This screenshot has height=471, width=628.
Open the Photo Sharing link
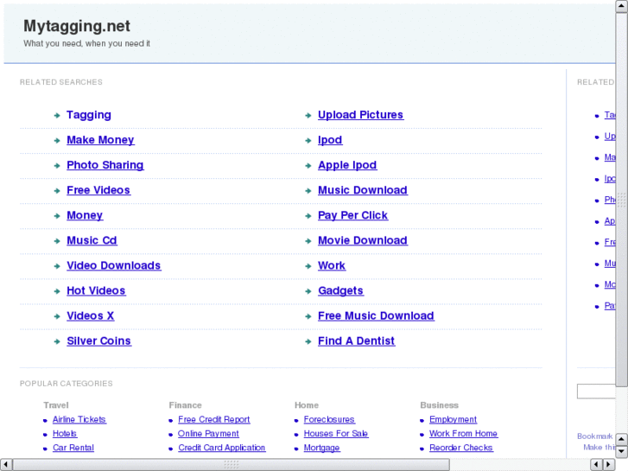[105, 165]
